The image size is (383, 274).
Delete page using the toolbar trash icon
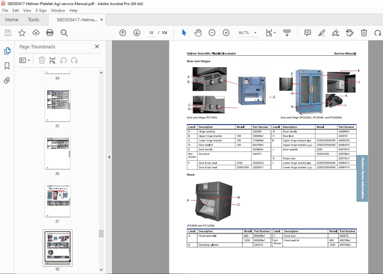pyautogui.click(x=364, y=33)
